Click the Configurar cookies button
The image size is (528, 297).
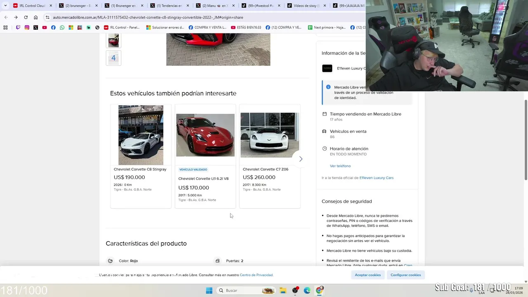[x=406, y=275]
